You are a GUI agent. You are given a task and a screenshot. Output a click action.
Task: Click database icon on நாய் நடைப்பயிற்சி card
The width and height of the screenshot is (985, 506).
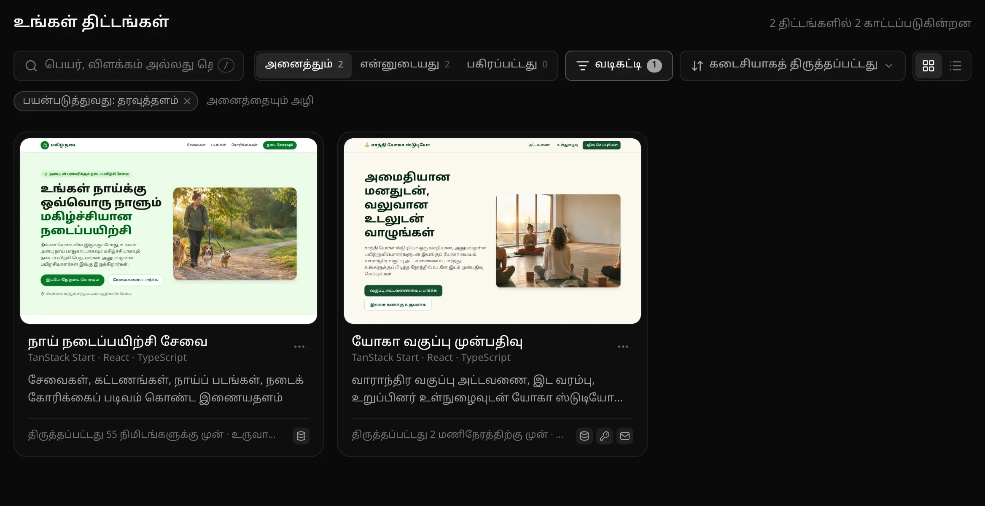[x=301, y=436]
